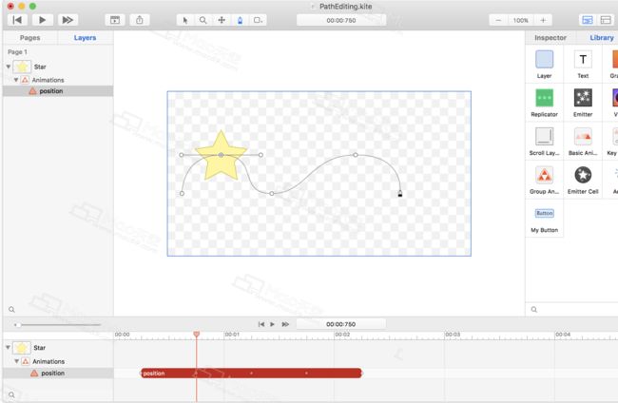Choose the Emitter Cell library item

pos(583,180)
